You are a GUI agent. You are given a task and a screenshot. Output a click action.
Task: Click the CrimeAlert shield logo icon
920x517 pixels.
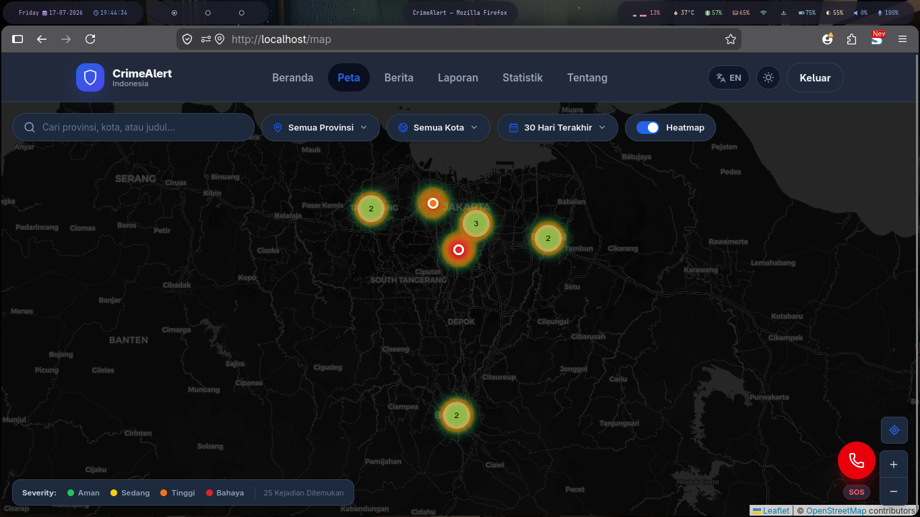[90, 77]
